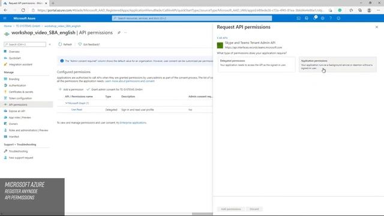This screenshot has height=216, width=384.
Task: Open Authentication in sidebar
Action: click(17, 85)
